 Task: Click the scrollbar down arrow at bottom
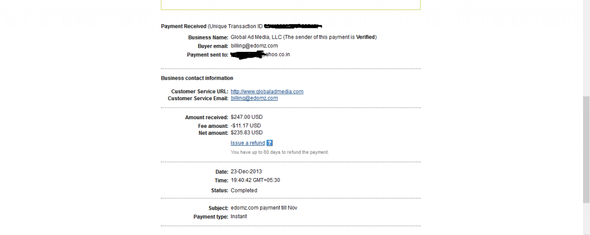pyautogui.click(x=586, y=233)
